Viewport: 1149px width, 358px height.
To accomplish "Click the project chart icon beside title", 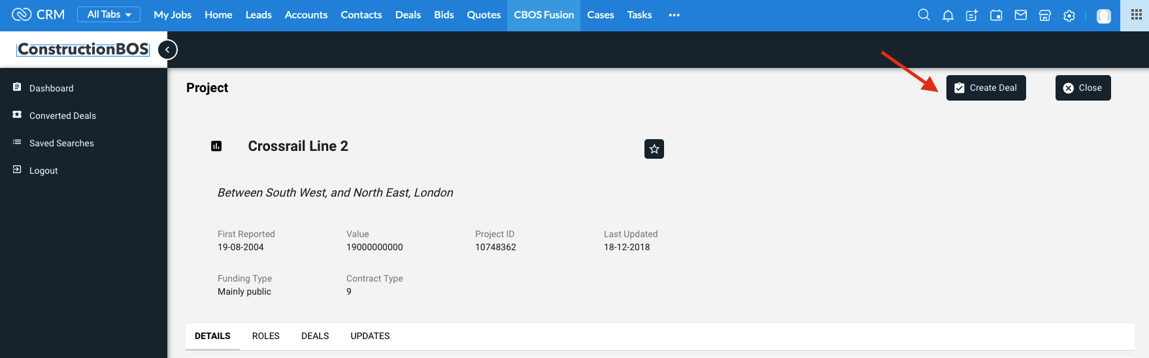I will (216, 146).
